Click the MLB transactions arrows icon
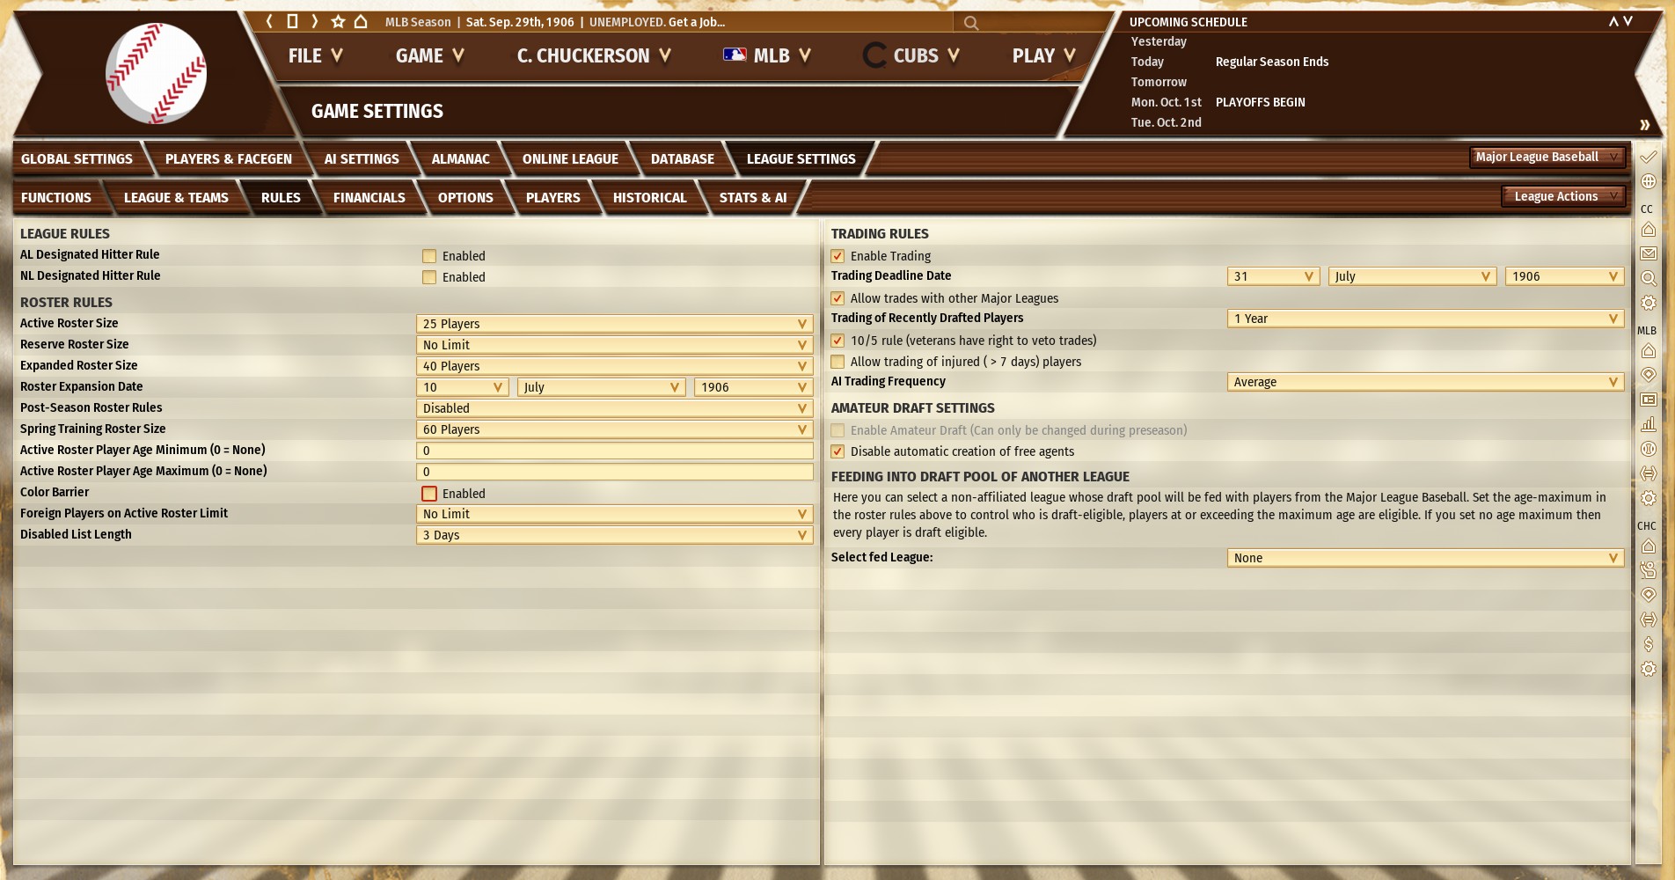The height and width of the screenshot is (880, 1675). coord(1649,473)
